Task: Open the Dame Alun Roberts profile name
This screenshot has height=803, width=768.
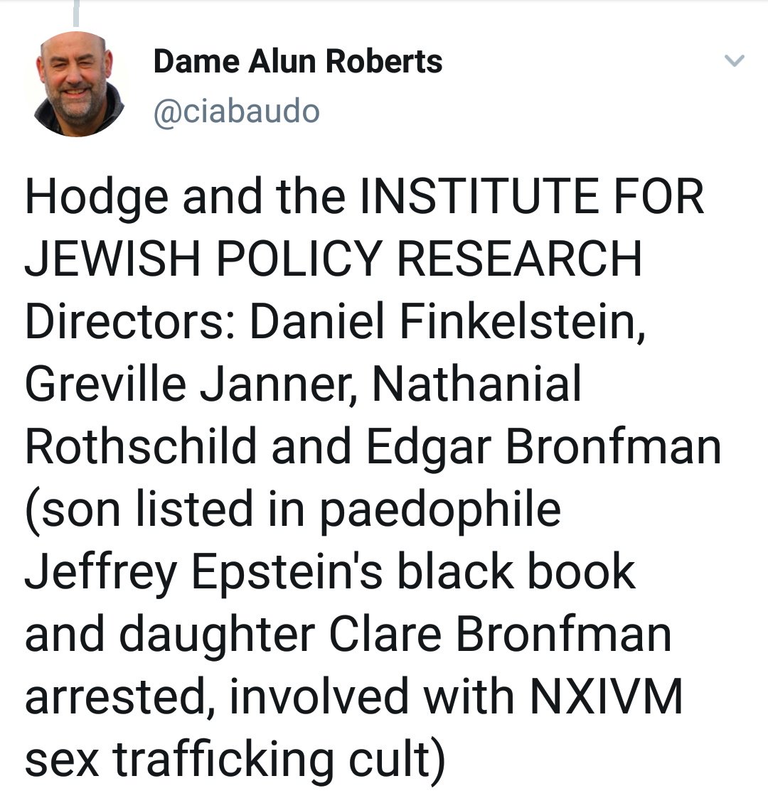Action: 297,62
